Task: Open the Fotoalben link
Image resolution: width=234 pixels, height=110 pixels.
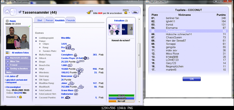Action: tap(119, 21)
